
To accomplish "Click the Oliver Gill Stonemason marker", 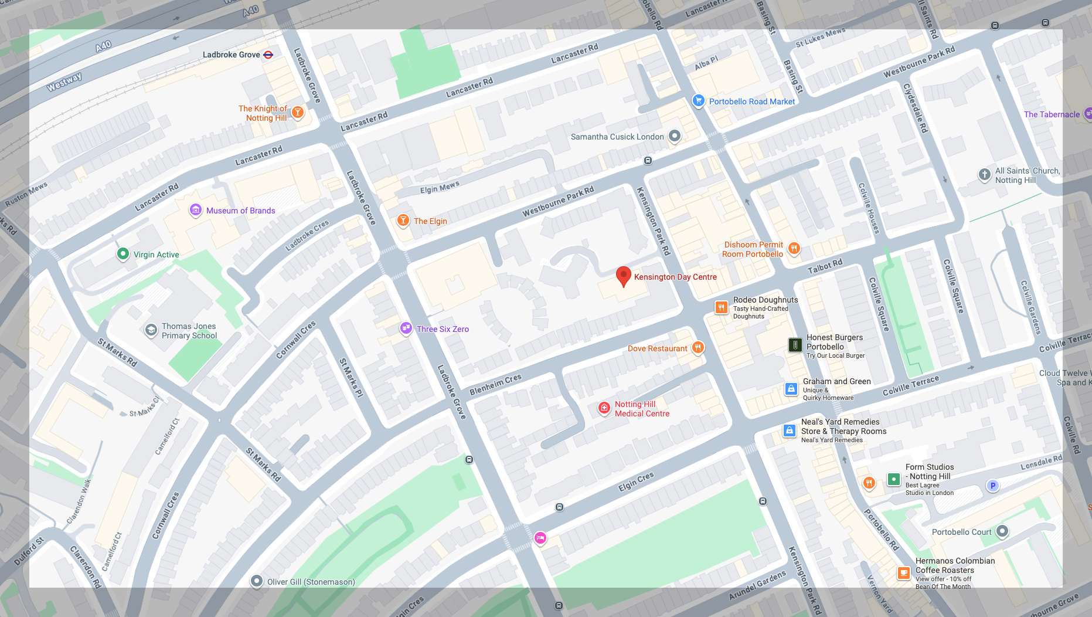I will [256, 581].
